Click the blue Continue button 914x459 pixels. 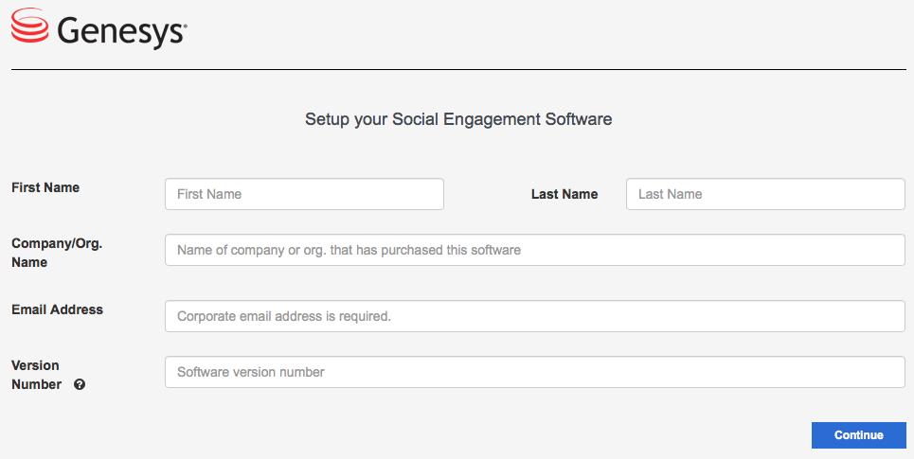[x=859, y=435]
